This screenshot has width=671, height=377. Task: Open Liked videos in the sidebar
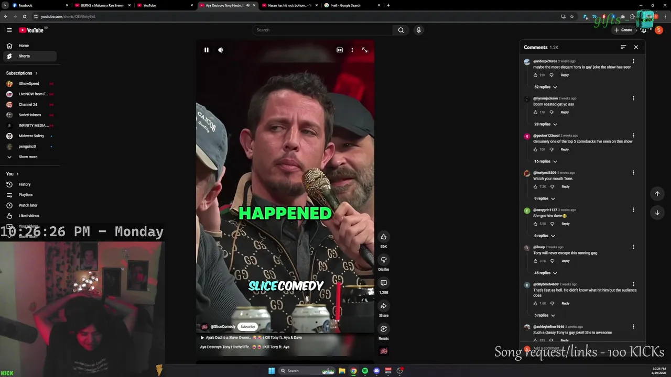(29, 216)
